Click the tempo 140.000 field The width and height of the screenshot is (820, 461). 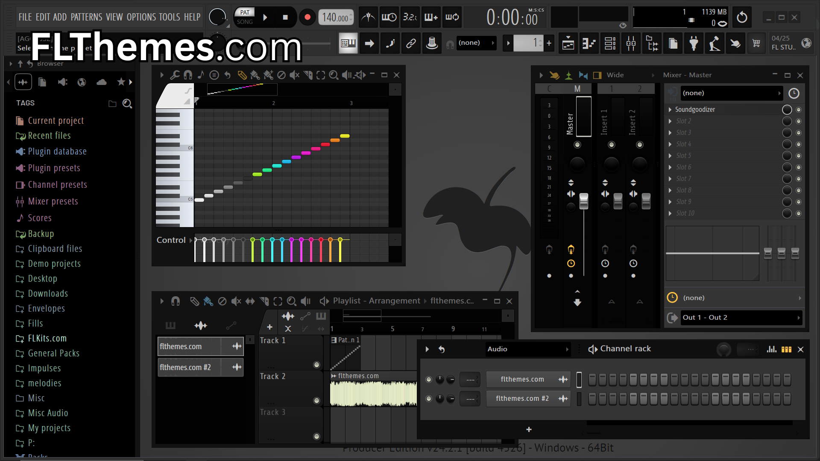click(336, 18)
